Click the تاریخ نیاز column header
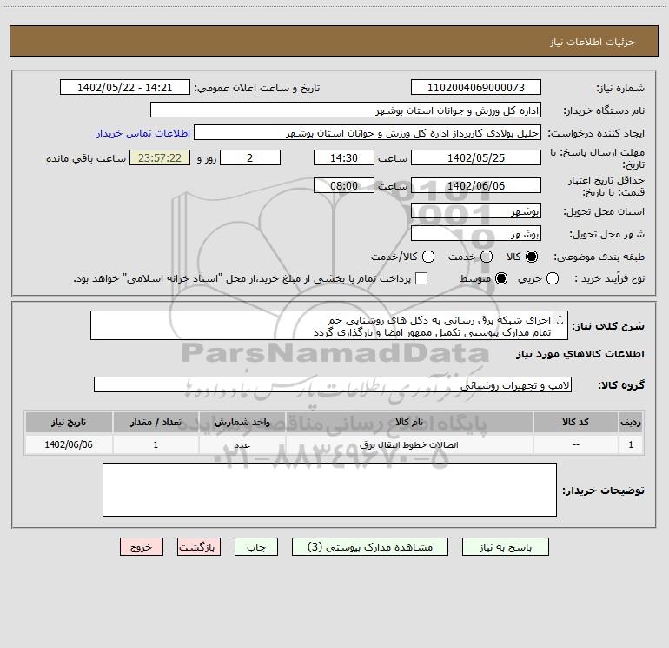The width and height of the screenshot is (669, 648). click(69, 422)
